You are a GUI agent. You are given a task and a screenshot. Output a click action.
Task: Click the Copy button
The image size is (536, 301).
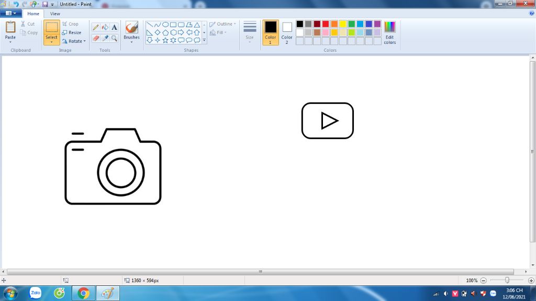pyautogui.click(x=29, y=32)
